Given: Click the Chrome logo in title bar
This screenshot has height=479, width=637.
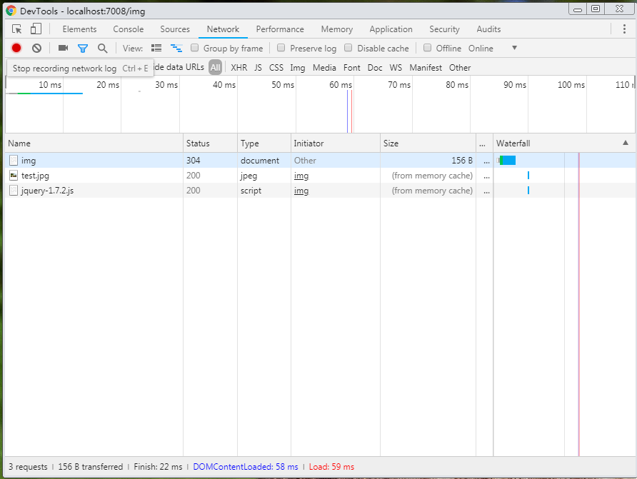Looking at the screenshot, I should point(11,11).
